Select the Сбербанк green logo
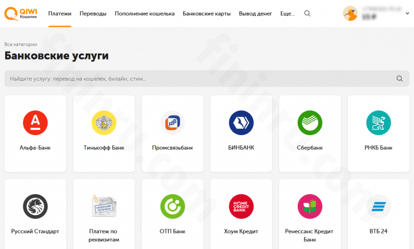 (x=310, y=123)
